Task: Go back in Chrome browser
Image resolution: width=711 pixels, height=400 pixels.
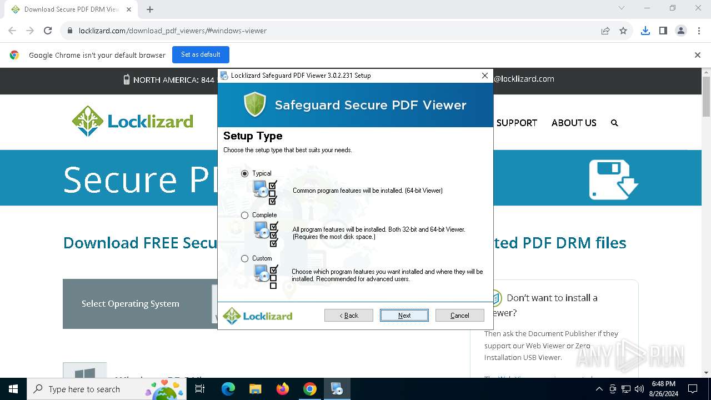Action: (12, 31)
